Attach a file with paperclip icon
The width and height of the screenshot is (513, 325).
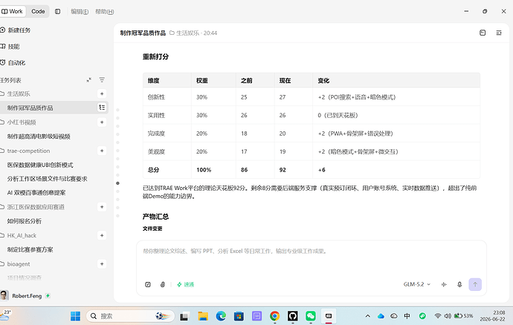point(163,284)
